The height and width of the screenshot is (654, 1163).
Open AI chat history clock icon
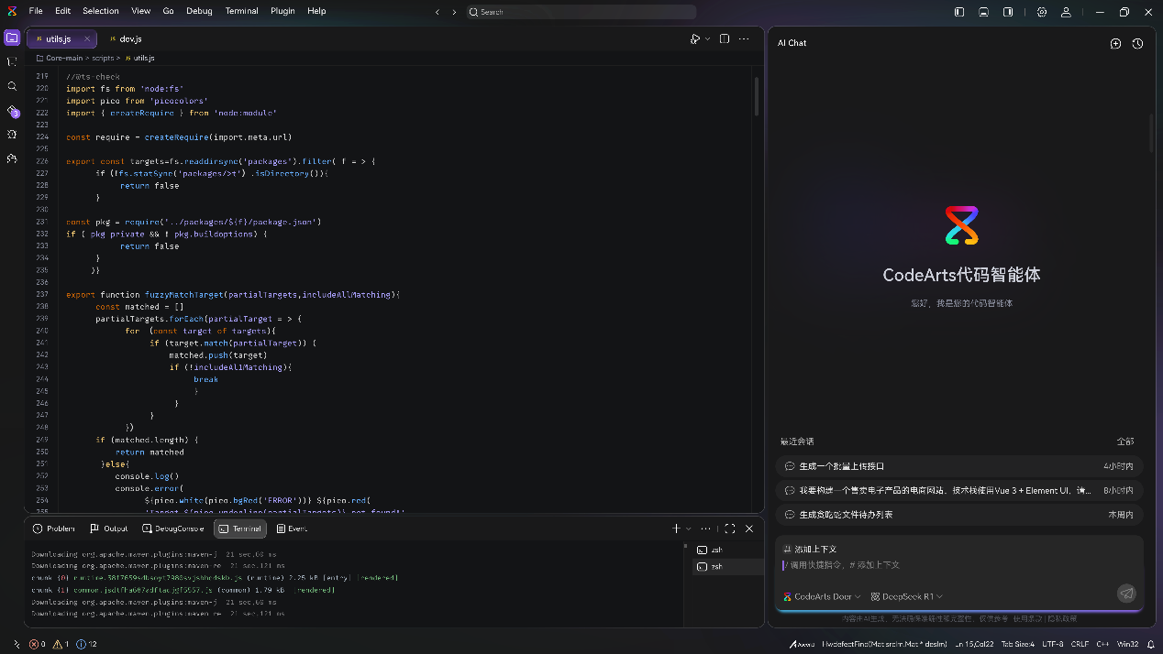pos(1137,43)
